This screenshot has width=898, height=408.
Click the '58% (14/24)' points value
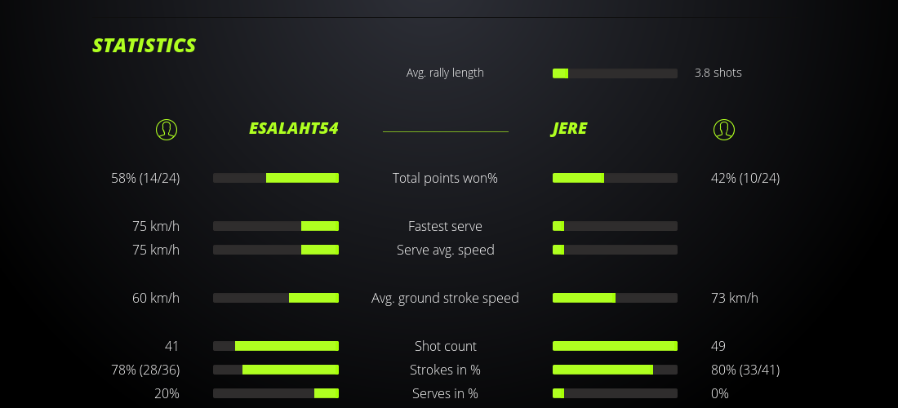[x=145, y=178]
